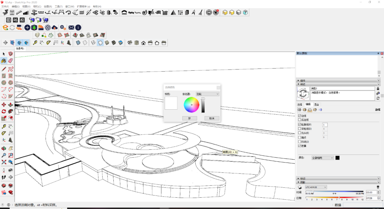Expand the 组件 components panel
384x209 pixels.
(x=303, y=81)
